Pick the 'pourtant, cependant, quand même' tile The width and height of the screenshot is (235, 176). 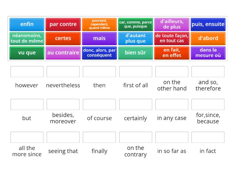click(x=99, y=24)
